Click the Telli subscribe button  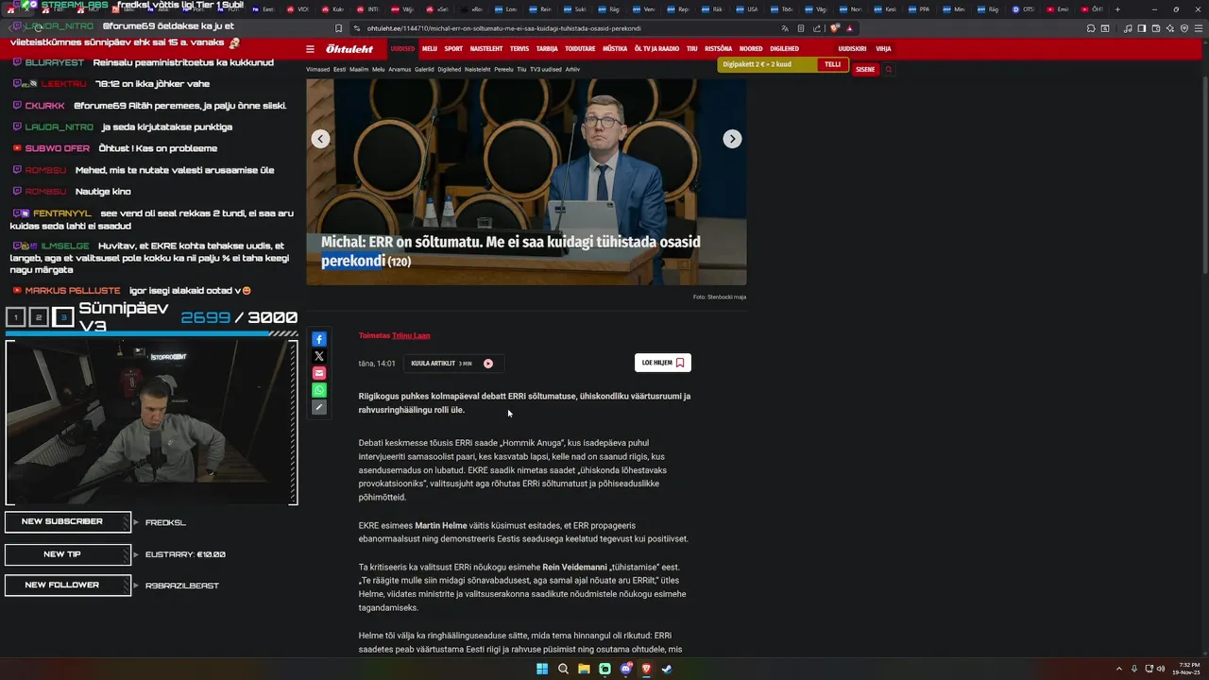pos(832,64)
